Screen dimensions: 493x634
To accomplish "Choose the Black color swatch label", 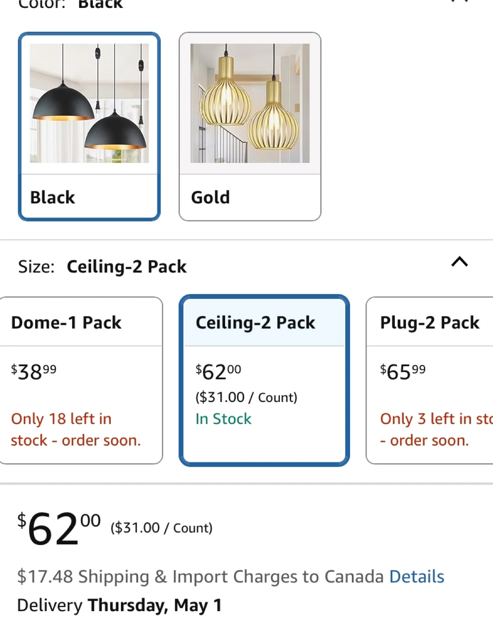I will coord(53,198).
